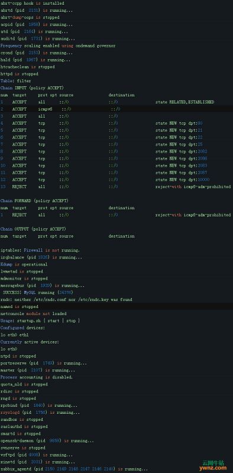Select the 'Table: filter' line
This screenshot has width=233, height=473.
16,81
